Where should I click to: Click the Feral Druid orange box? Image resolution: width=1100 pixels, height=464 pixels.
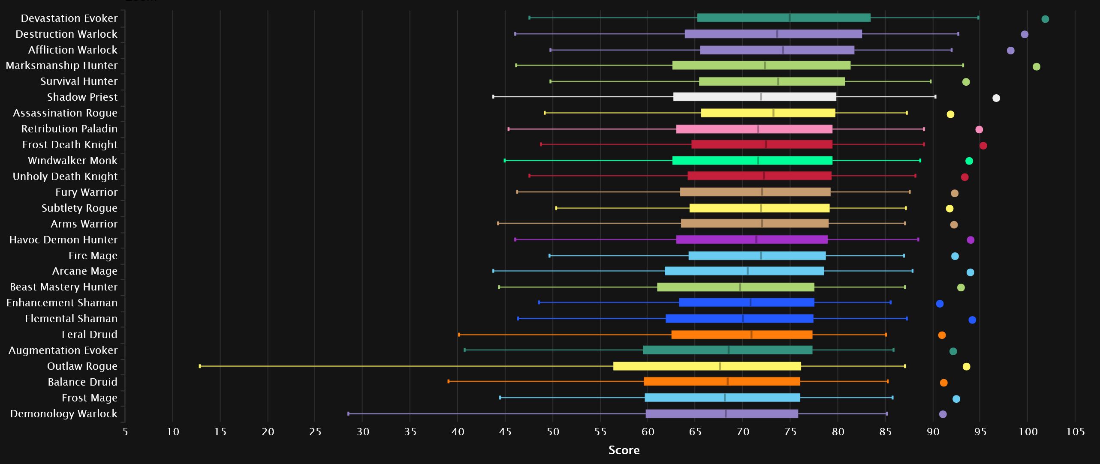point(742,335)
